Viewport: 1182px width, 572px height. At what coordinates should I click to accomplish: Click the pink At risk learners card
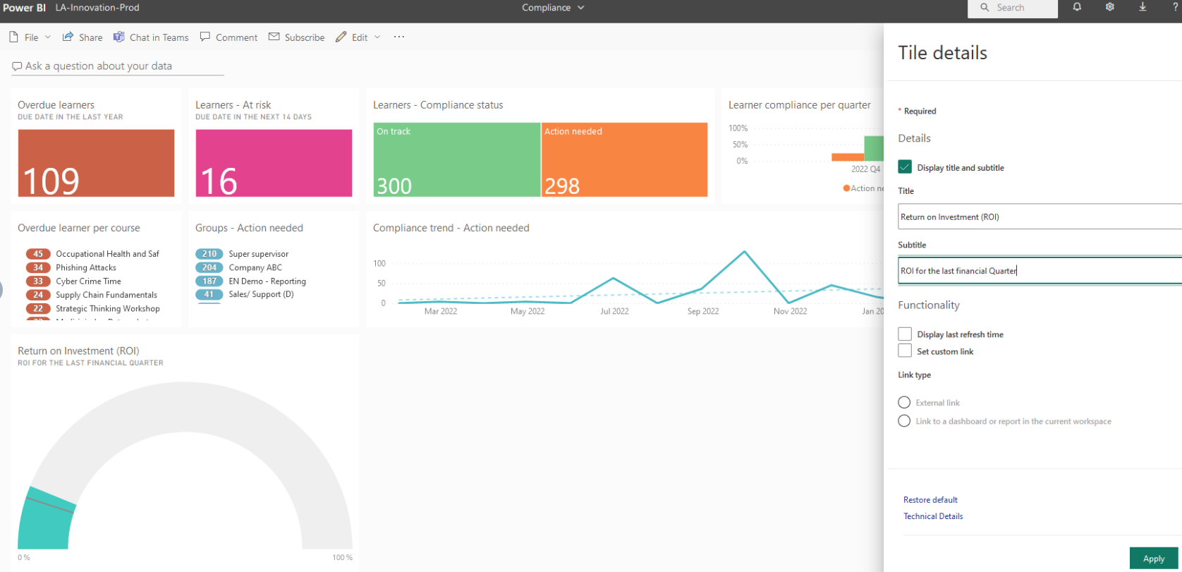point(274,163)
